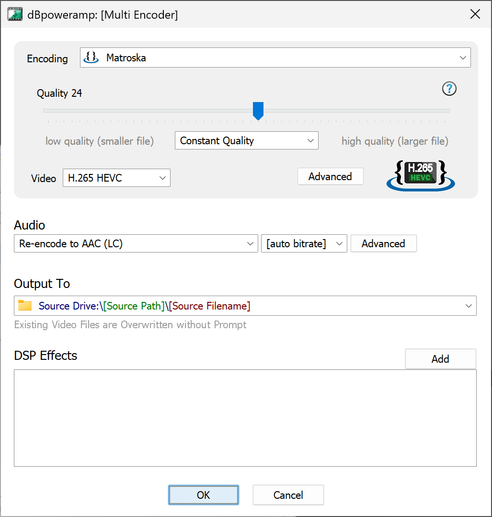492x517 pixels.
Task: Open audio Advanced settings button
Action: [383, 243]
